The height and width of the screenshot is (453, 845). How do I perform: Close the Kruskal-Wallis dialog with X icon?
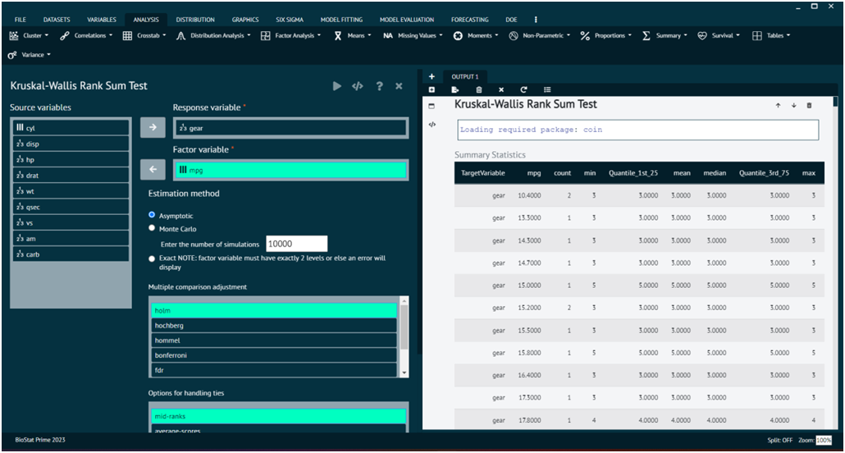(399, 86)
